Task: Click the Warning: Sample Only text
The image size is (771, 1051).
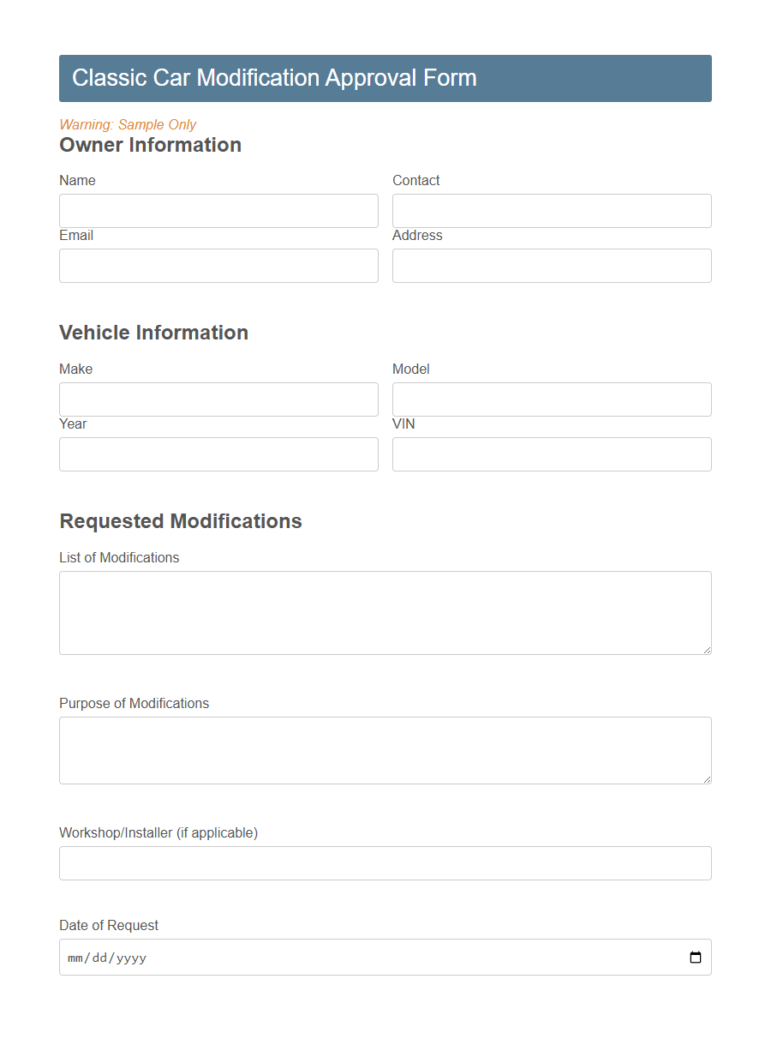Action: tap(127, 124)
